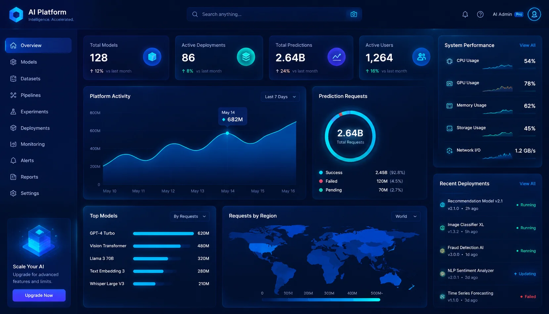549x314 pixels.
Task: Open Reports in sidebar
Action: tap(38, 177)
